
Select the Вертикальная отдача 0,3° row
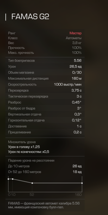[45, 114]
